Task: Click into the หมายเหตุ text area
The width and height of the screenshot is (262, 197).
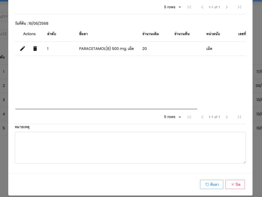Action: (x=130, y=148)
